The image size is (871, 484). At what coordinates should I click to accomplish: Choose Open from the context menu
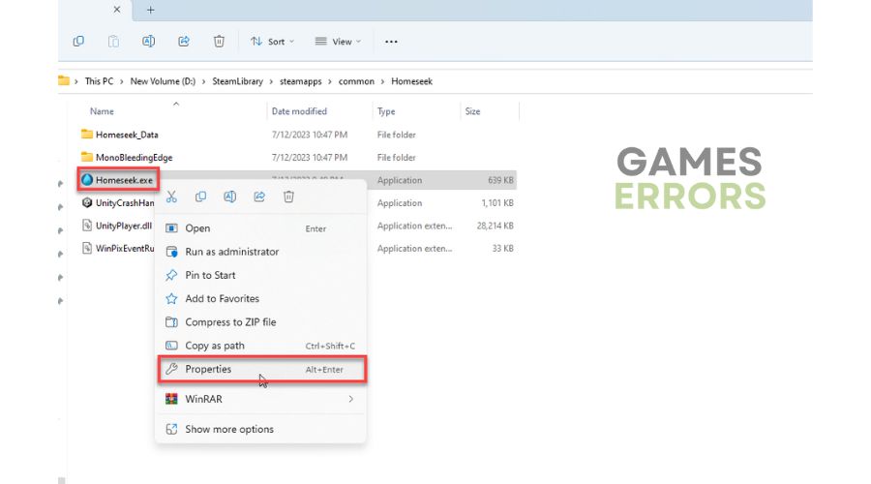pyautogui.click(x=261, y=228)
